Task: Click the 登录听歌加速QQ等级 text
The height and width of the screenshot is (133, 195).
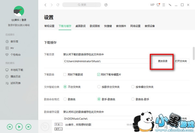Action: [x=19, y=25]
